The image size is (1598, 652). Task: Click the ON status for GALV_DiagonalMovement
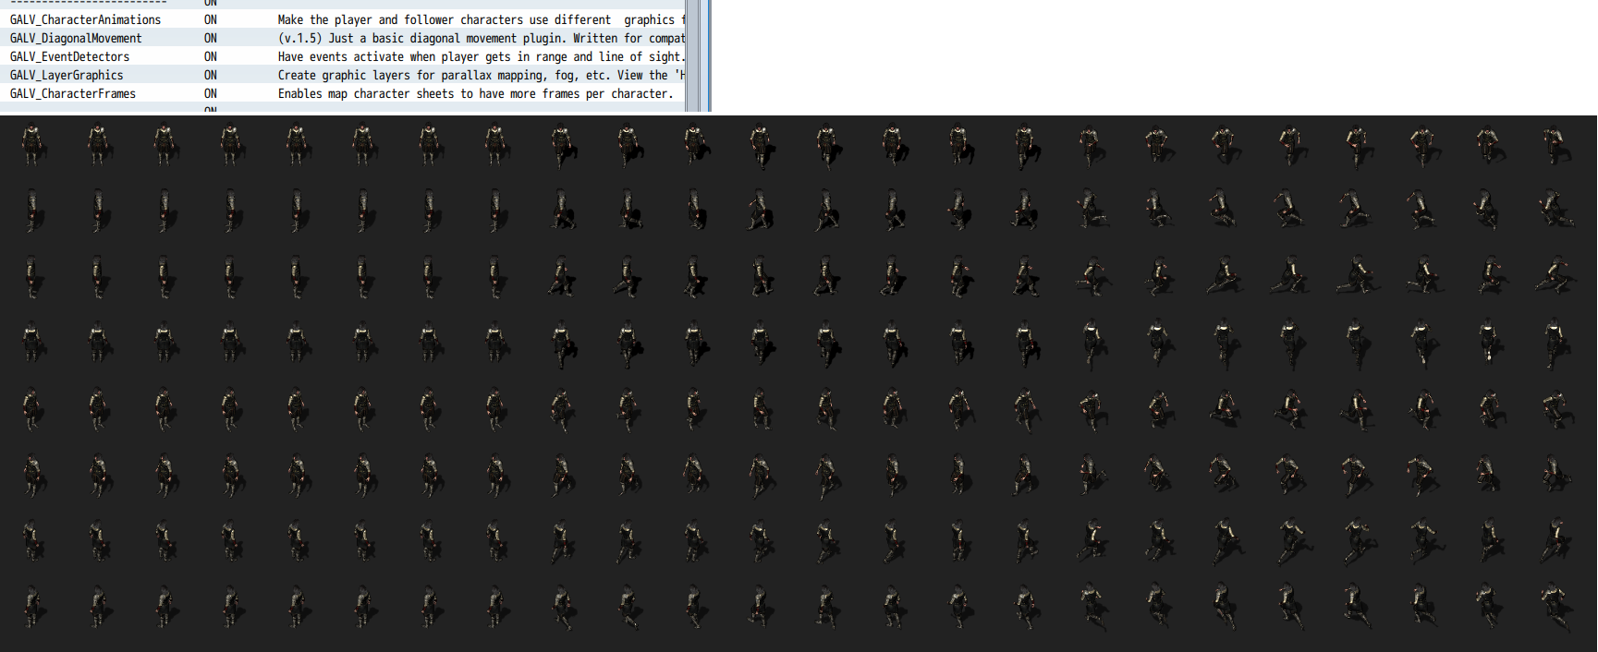point(211,38)
